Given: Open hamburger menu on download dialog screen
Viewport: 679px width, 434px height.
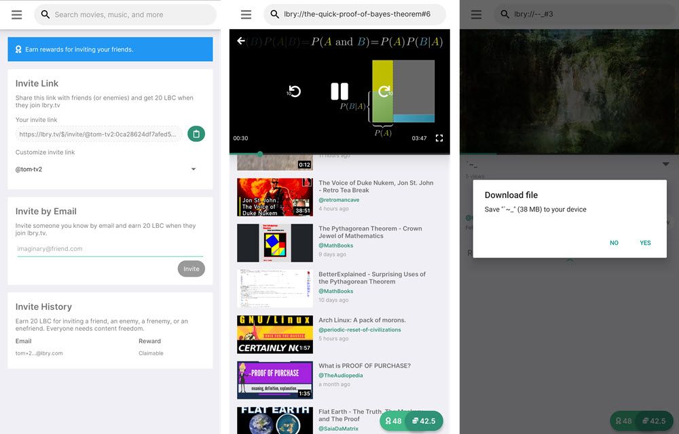Looking at the screenshot, I should (x=476, y=15).
